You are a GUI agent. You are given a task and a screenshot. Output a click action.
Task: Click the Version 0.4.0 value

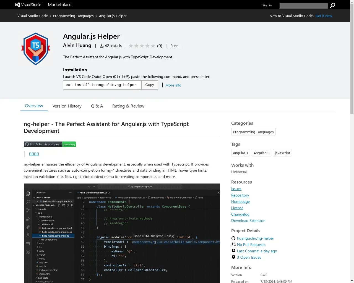point(264,275)
